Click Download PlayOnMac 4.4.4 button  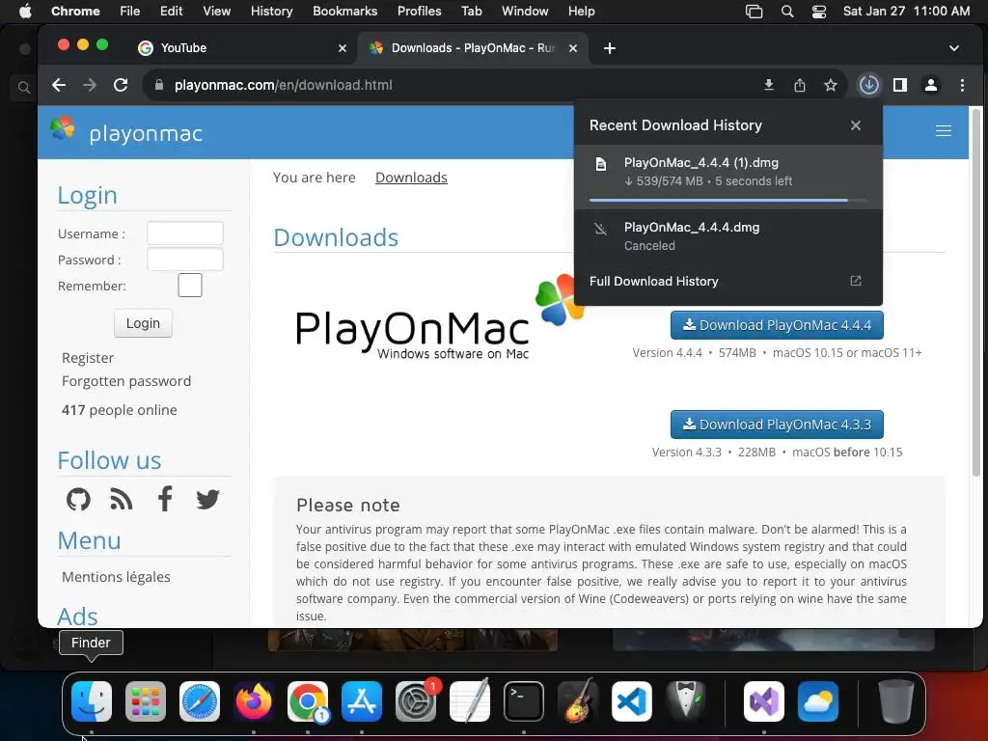777,325
